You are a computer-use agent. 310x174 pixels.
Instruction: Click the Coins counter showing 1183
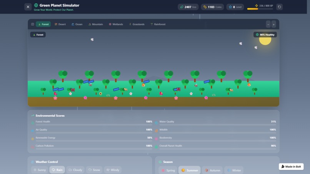[x=212, y=7]
